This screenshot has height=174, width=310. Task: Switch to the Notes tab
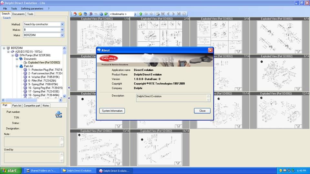[x=46, y=105]
